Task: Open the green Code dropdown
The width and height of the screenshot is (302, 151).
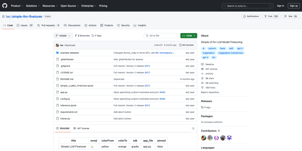Action: pyautogui.click(x=188, y=36)
